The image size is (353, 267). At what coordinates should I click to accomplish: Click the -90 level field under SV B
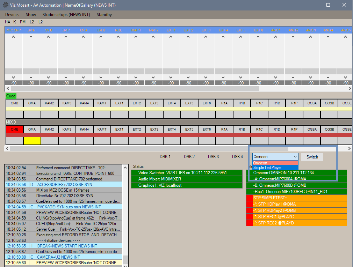[x=49, y=83]
